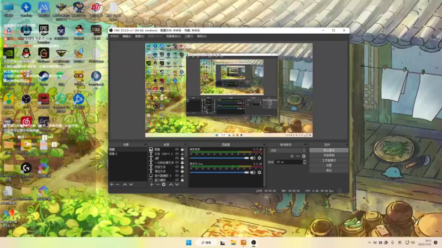Open source properties gear in Sources panel
Viewport: 442px width, 248px height.
[164, 185]
